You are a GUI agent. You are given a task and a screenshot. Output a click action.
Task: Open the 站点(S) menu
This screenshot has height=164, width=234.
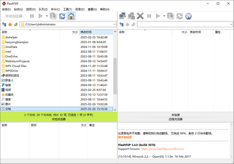pyautogui.click(x=18, y=9)
